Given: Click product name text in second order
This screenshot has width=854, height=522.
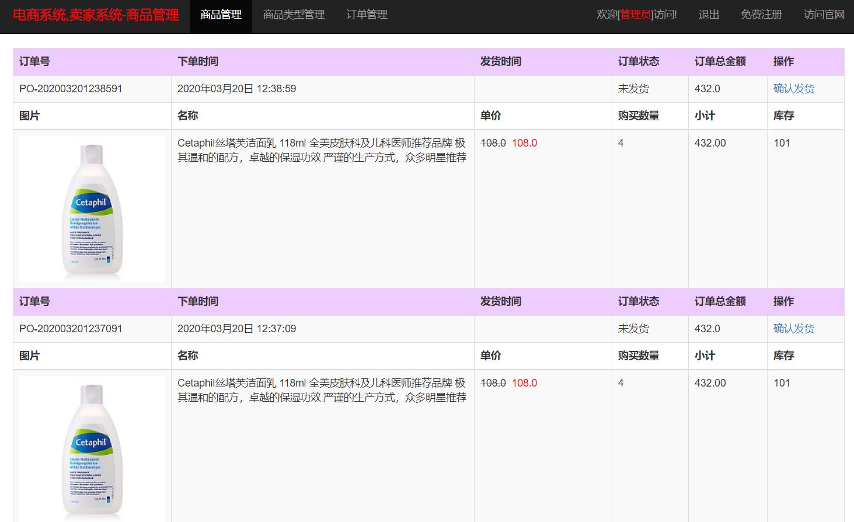Looking at the screenshot, I should click(322, 390).
